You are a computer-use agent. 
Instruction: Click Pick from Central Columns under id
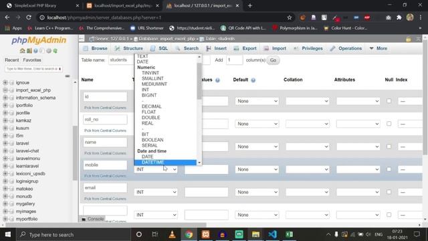(105, 108)
